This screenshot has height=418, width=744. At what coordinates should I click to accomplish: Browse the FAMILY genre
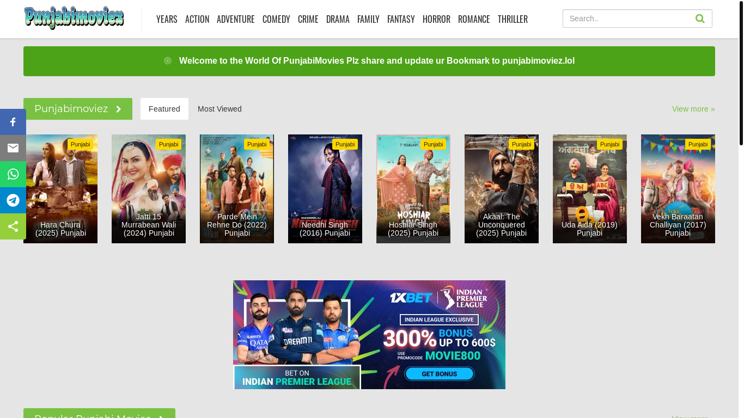(x=368, y=19)
